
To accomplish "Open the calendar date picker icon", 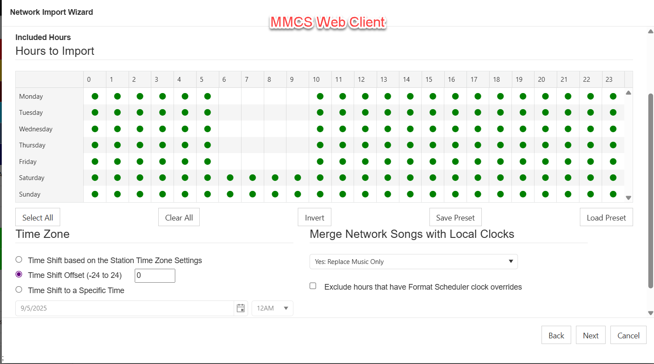I will tap(240, 308).
